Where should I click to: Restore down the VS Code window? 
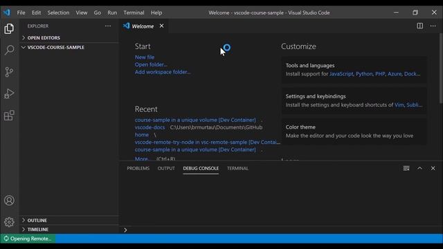point(415,12)
